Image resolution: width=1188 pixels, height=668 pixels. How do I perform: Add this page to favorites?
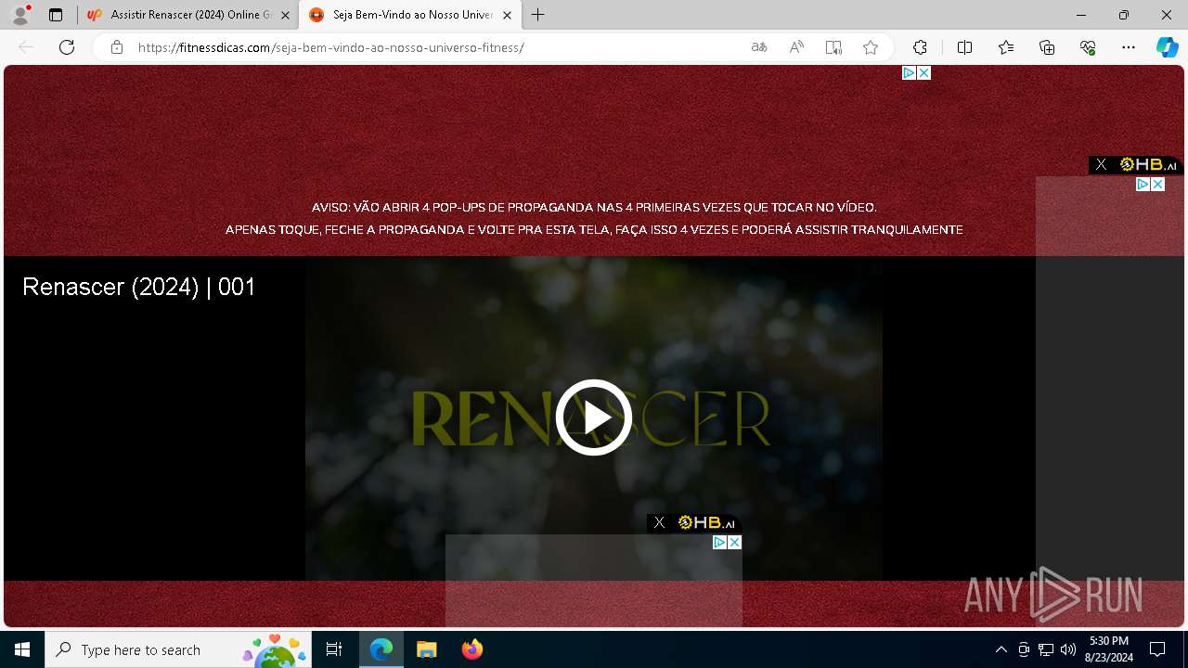(x=871, y=47)
